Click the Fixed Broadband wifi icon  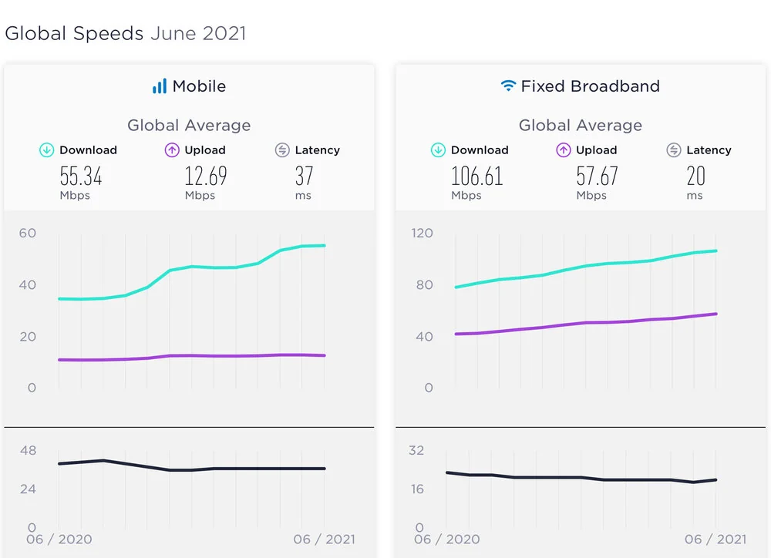tap(508, 86)
